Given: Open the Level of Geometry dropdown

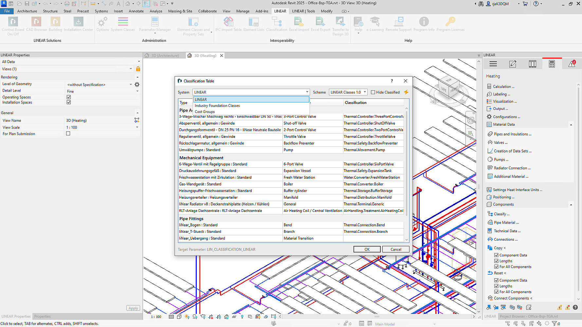Looking at the screenshot, I should pyautogui.click(x=99, y=84).
